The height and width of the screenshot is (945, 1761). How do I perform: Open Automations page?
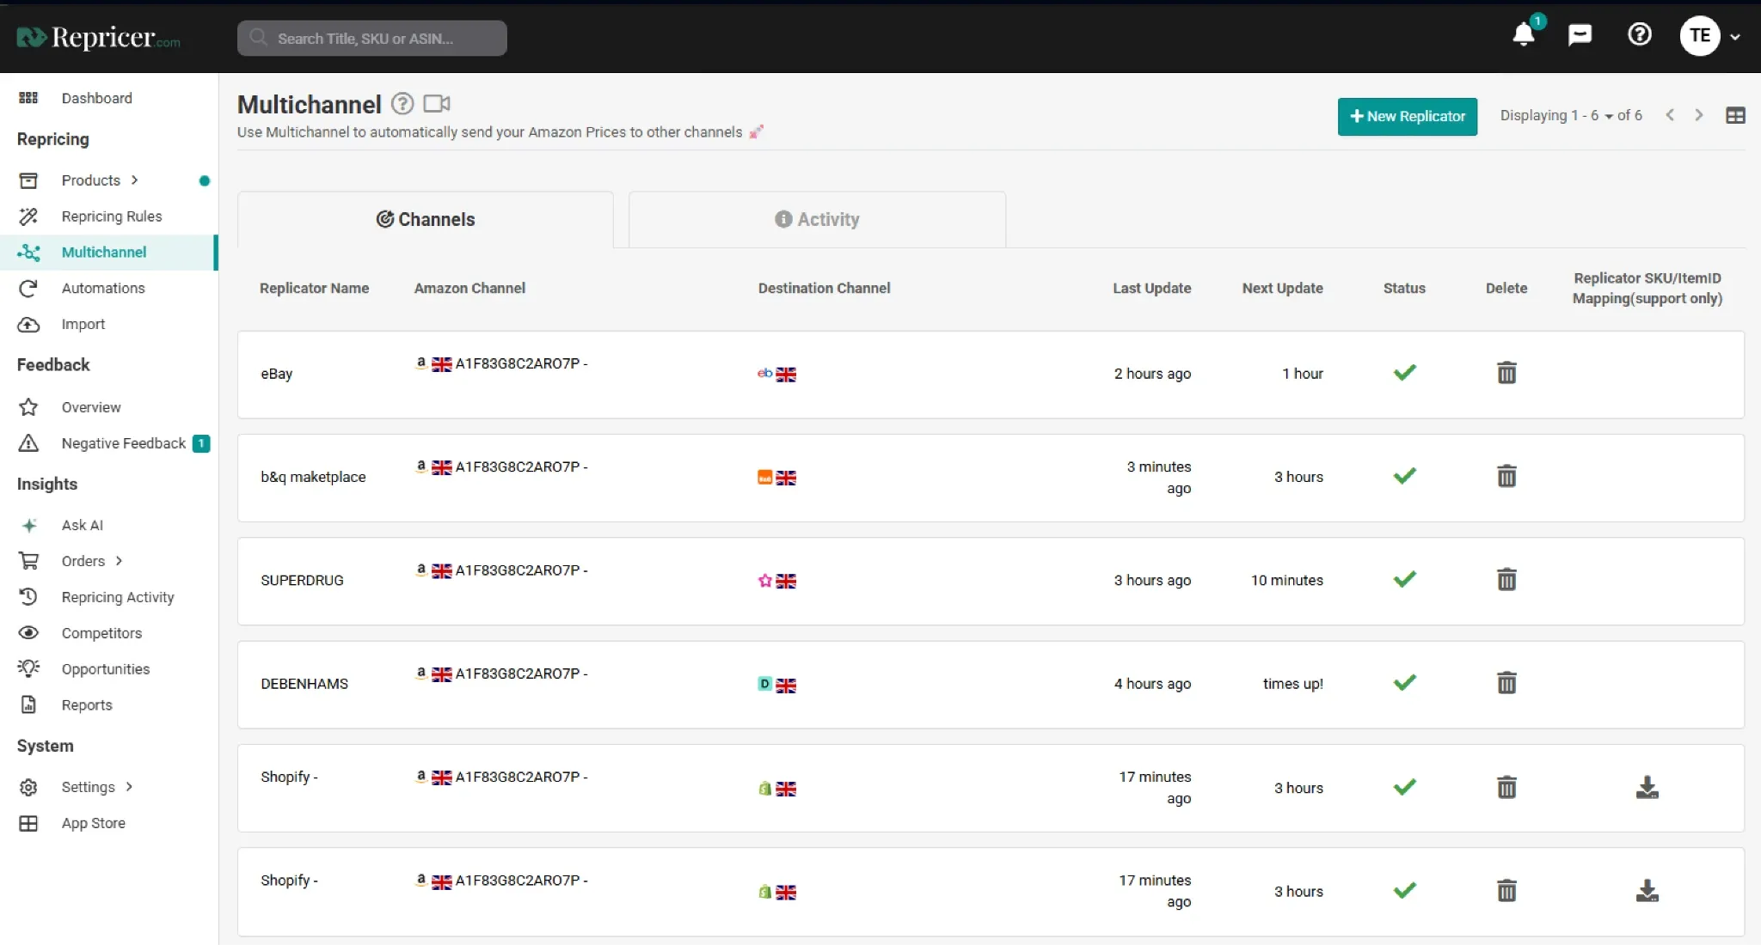tap(103, 288)
